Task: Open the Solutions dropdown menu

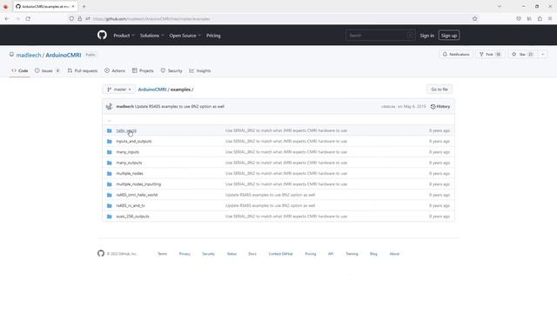Action: (x=151, y=36)
